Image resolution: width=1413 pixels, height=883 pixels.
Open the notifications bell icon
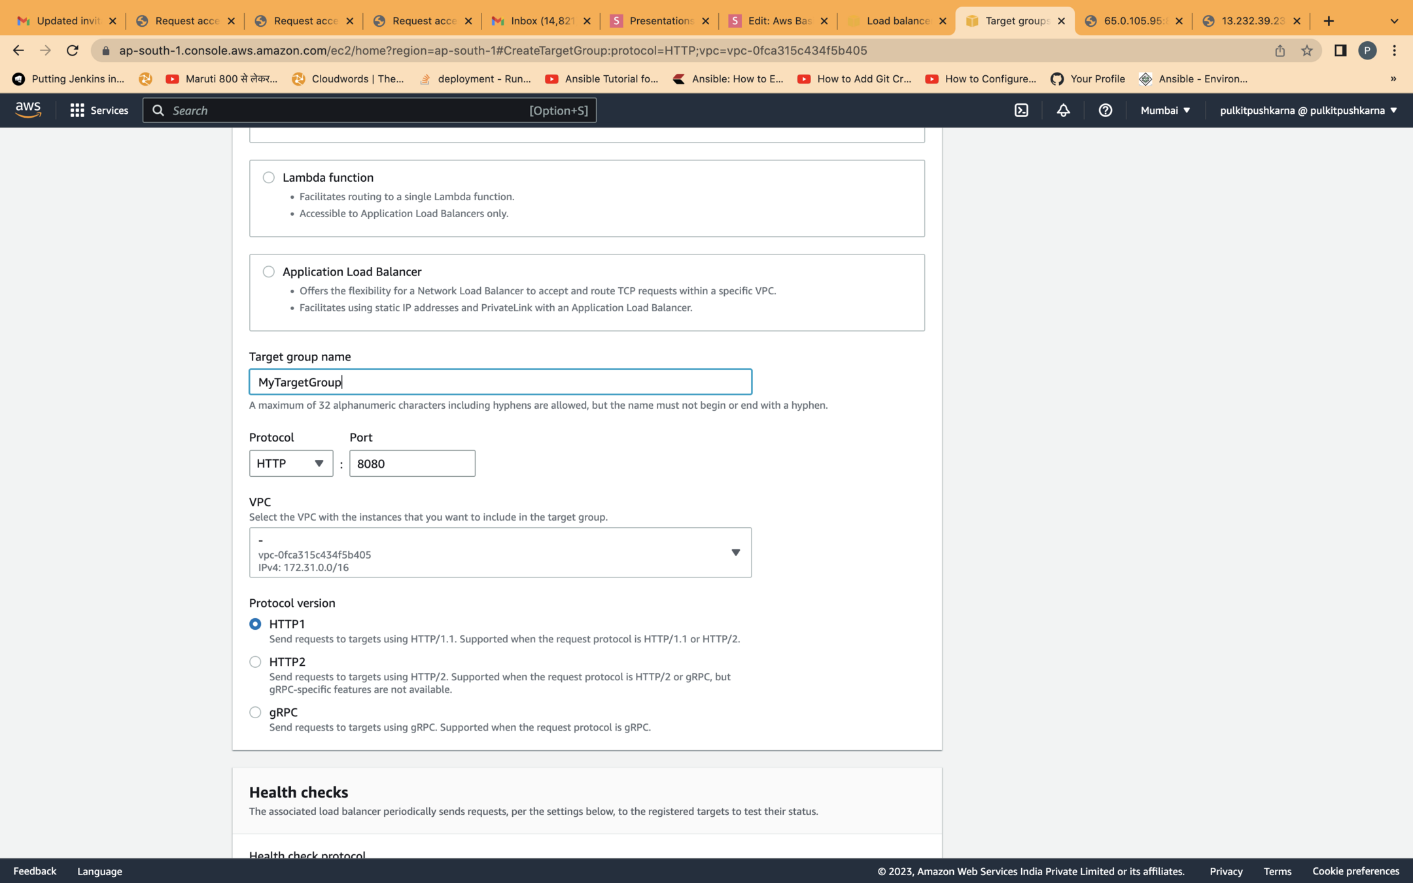pyautogui.click(x=1063, y=111)
